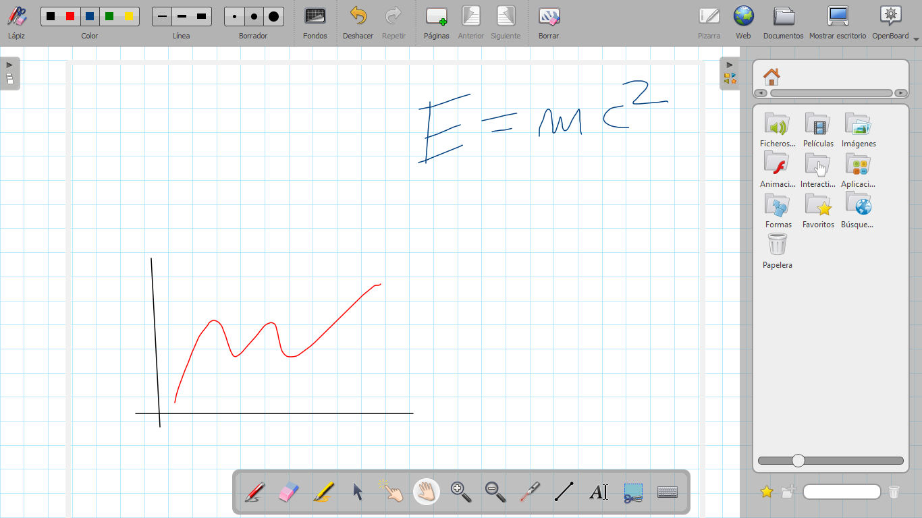Viewport: 922px width, 518px height.
Task: Expand the left page thumbnails panel
Action: coord(9,73)
